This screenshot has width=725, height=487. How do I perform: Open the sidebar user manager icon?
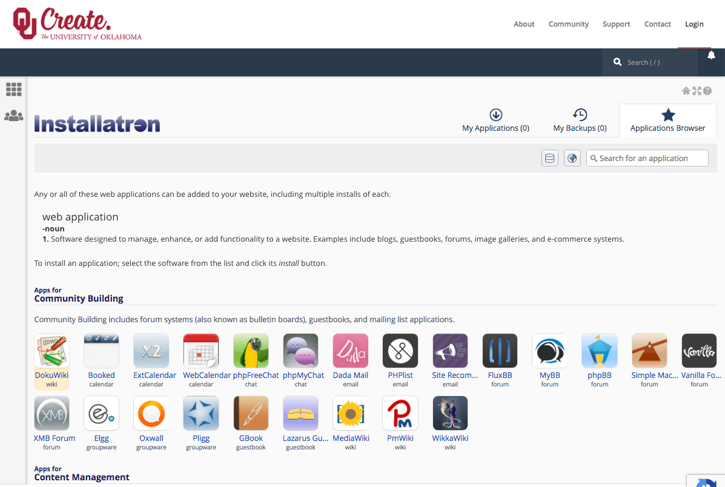click(x=14, y=116)
